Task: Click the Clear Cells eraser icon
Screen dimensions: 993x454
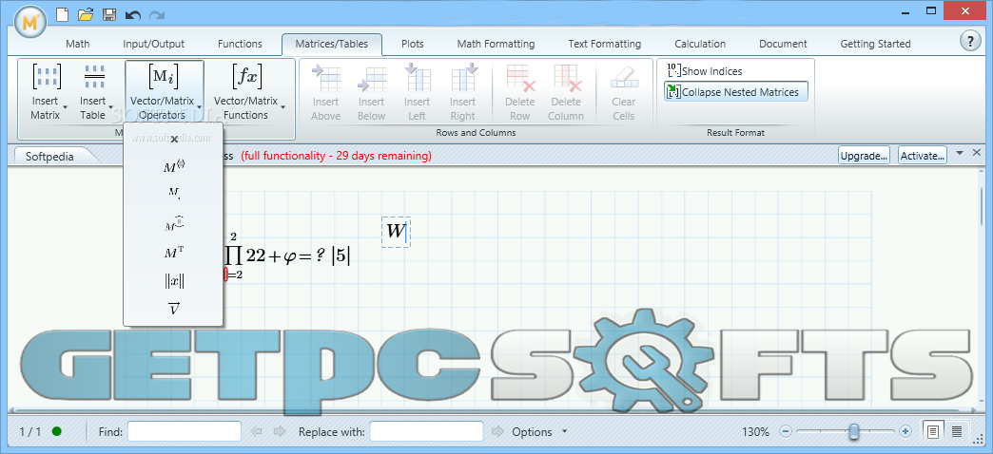Action: pyautogui.click(x=624, y=78)
